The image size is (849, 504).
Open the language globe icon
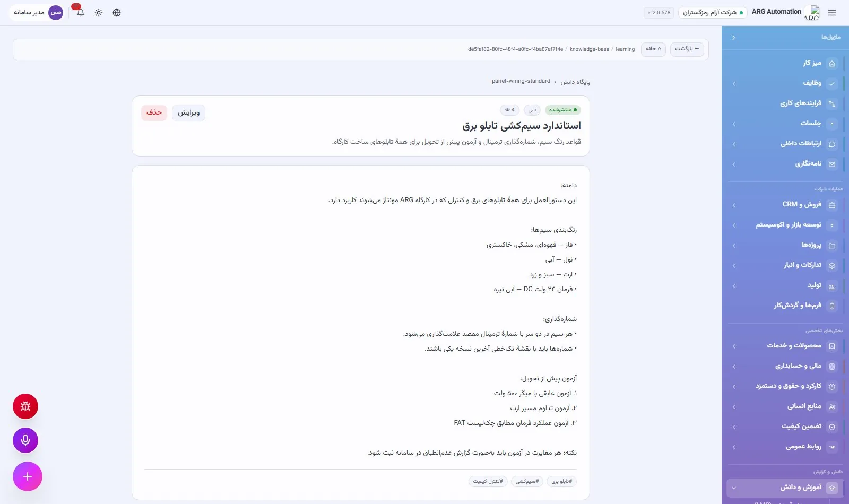117,13
